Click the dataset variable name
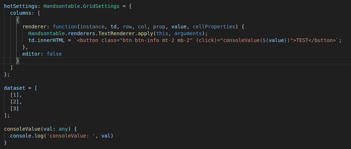Image resolution: width=351 pixels, height=149 pixels. pos(14,88)
